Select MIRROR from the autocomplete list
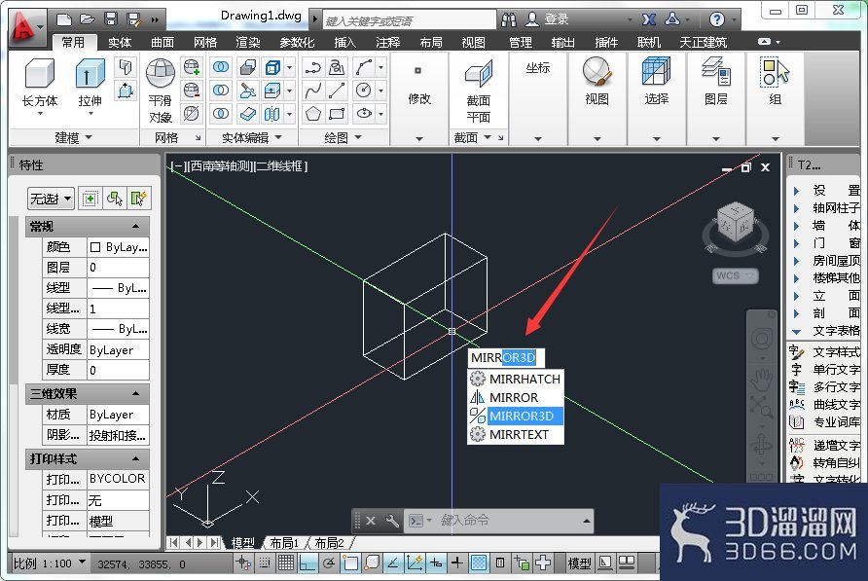Image resolution: width=868 pixels, height=581 pixels. (516, 398)
